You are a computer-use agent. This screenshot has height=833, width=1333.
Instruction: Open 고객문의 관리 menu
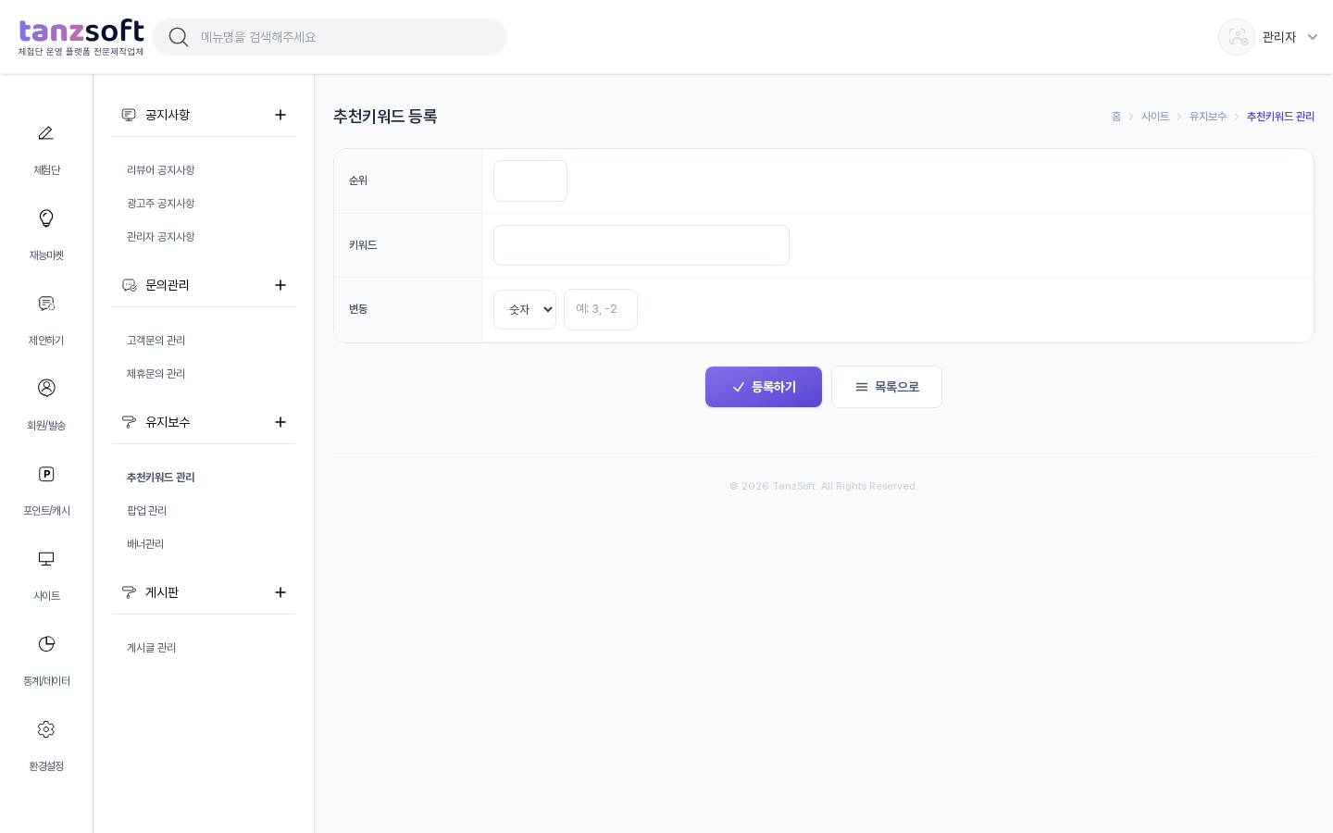click(x=156, y=341)
